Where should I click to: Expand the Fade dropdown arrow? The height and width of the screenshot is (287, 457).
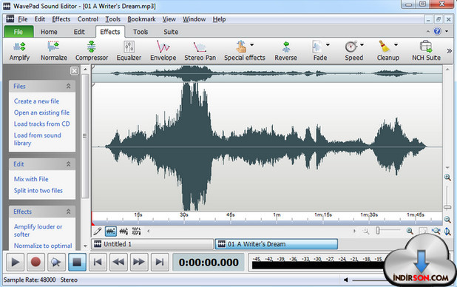(328, 45)
